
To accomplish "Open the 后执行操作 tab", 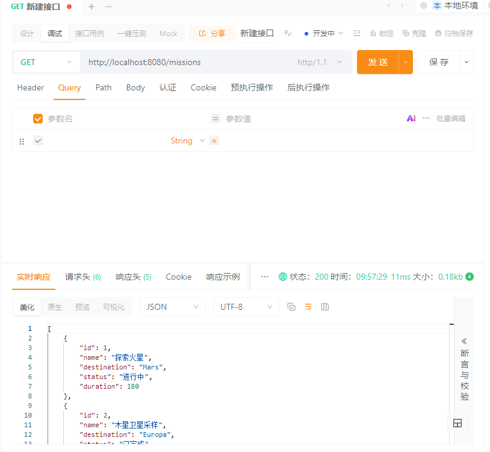I will (x=308, y=87).
